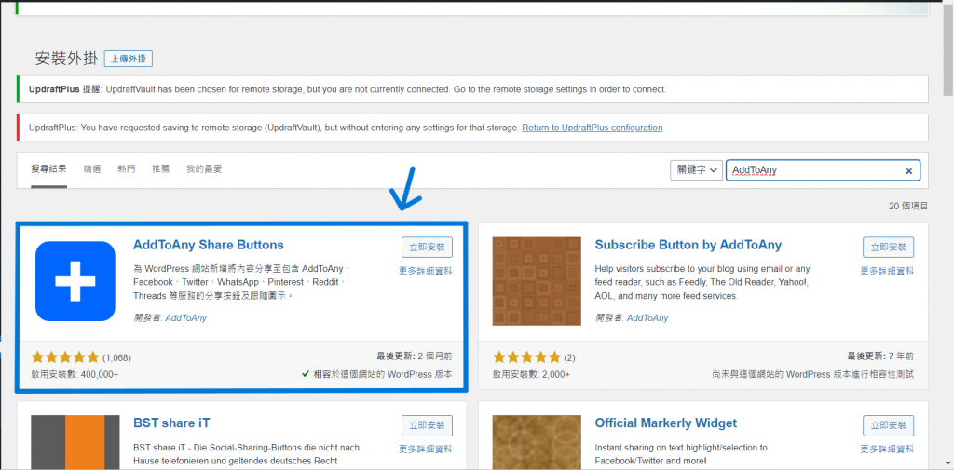This screenshot has height=470, width=954.
Task: Open 更多詳細資料 for Subscribe Button by AddToAny
Action: tap(887, 271)
